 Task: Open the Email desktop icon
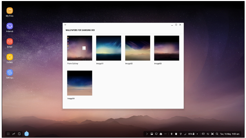click(x=10, y=42)
